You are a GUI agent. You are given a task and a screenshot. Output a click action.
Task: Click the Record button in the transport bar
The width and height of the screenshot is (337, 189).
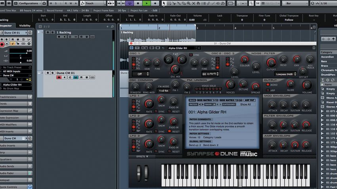(x=155, y=3)
